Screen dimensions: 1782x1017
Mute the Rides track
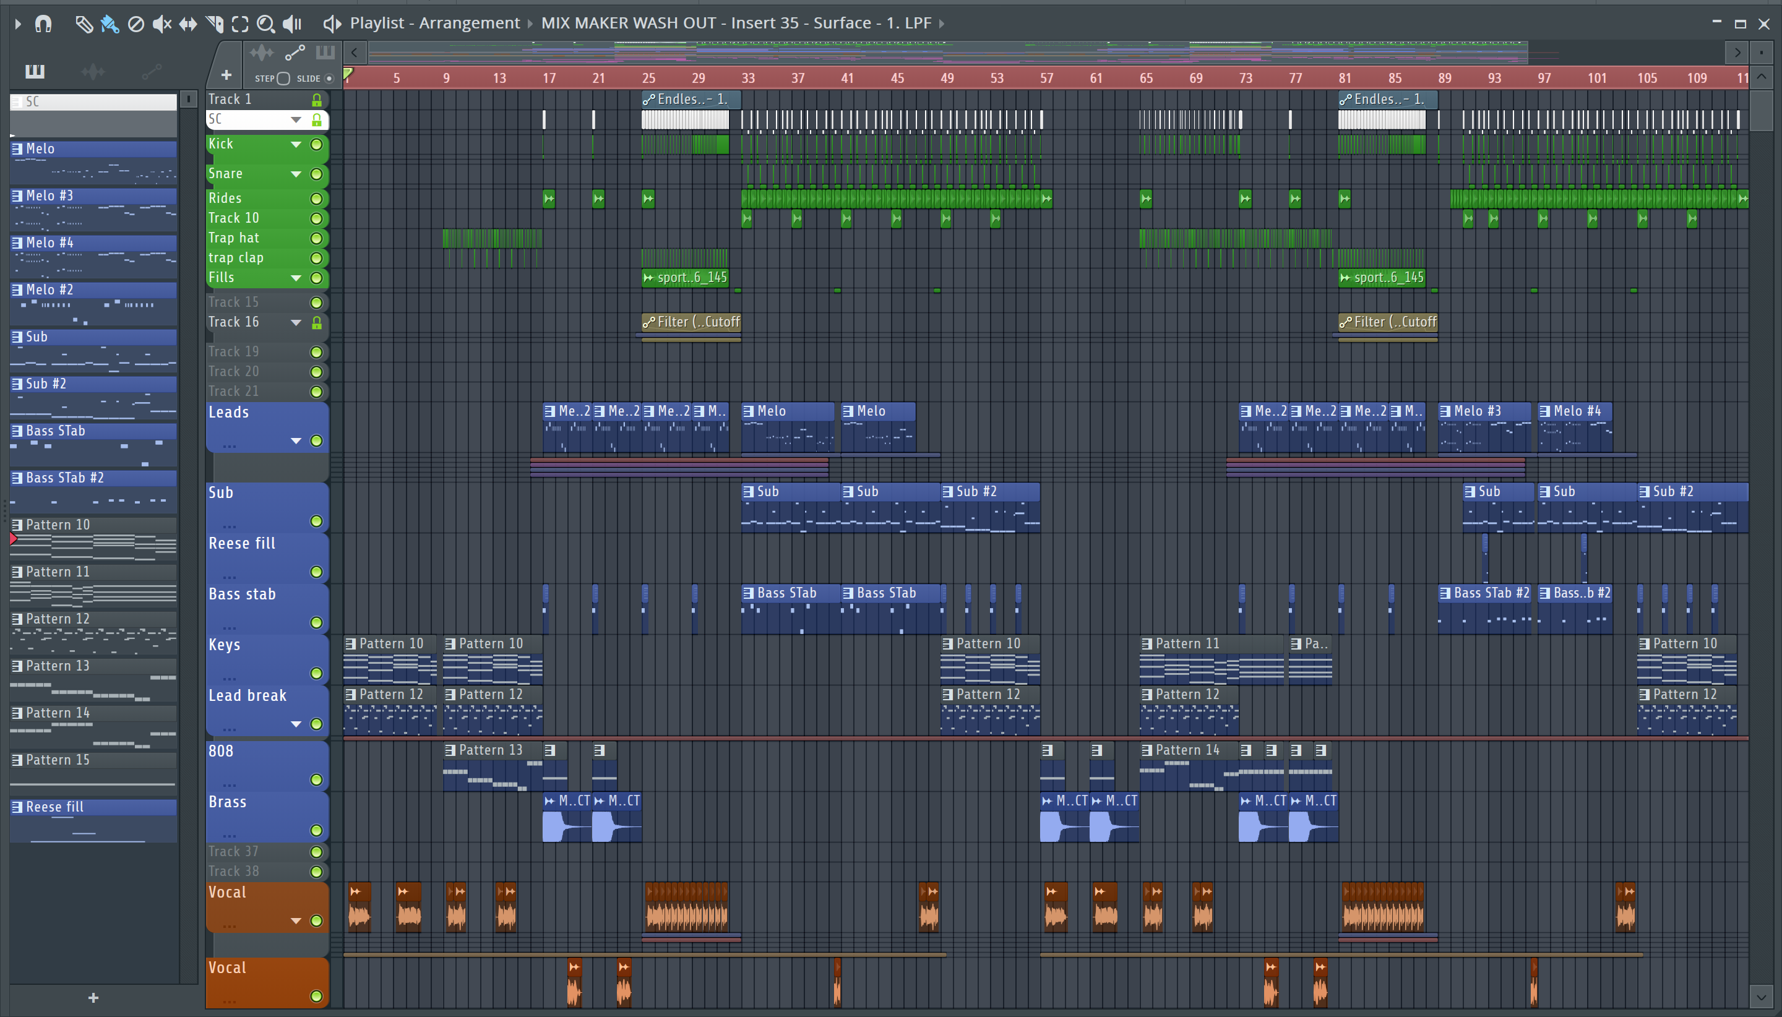(x=316, y=199)
